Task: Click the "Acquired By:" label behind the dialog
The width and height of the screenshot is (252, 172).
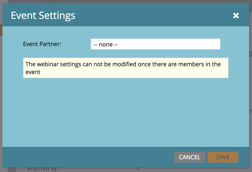Action: (x=42, y=169)
